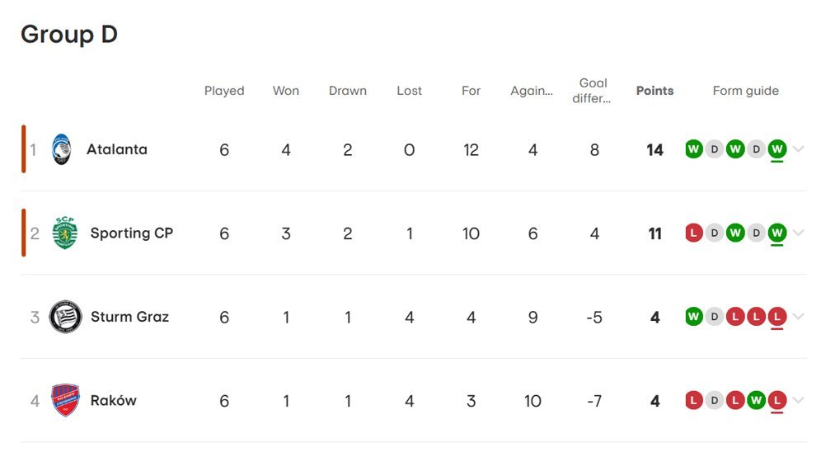Expand Sporting CP's form guide chevron

799,233
